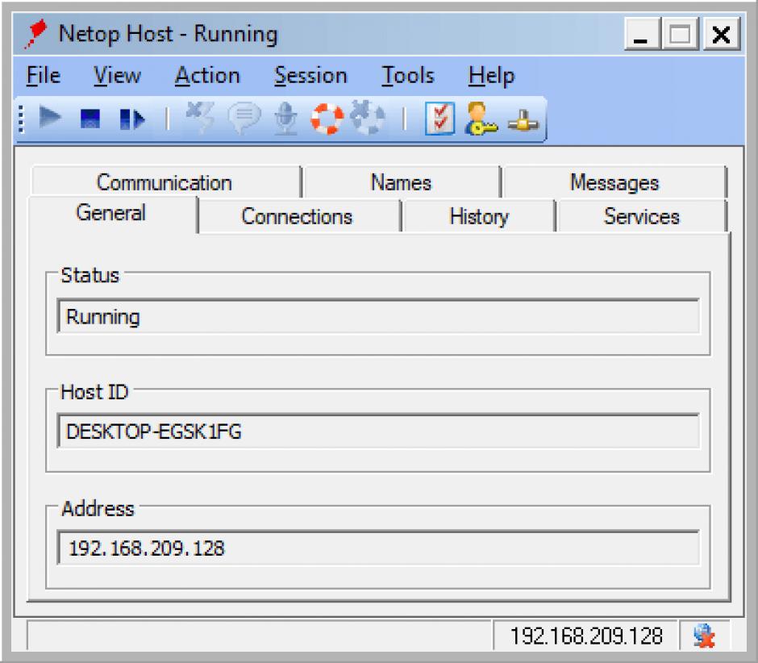Viewport: 758px width, 663px height.
Task: Click the 'Address' group label
Action: click(98, 509)
